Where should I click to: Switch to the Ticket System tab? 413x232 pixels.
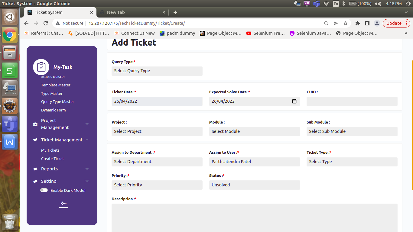click(60, 12)
